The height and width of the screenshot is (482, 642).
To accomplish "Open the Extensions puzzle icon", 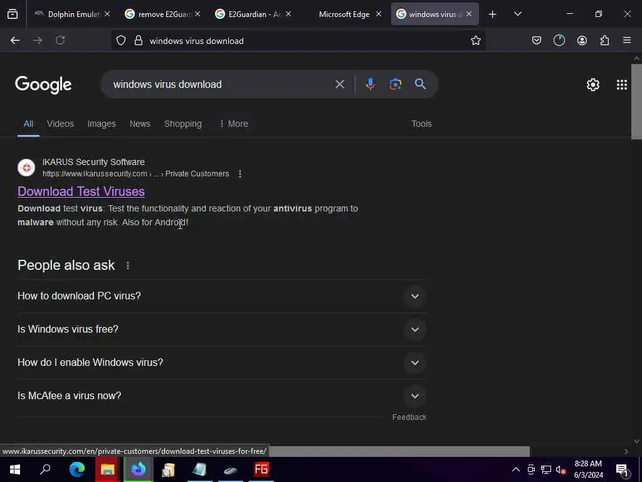I will (x=604, y=40).
